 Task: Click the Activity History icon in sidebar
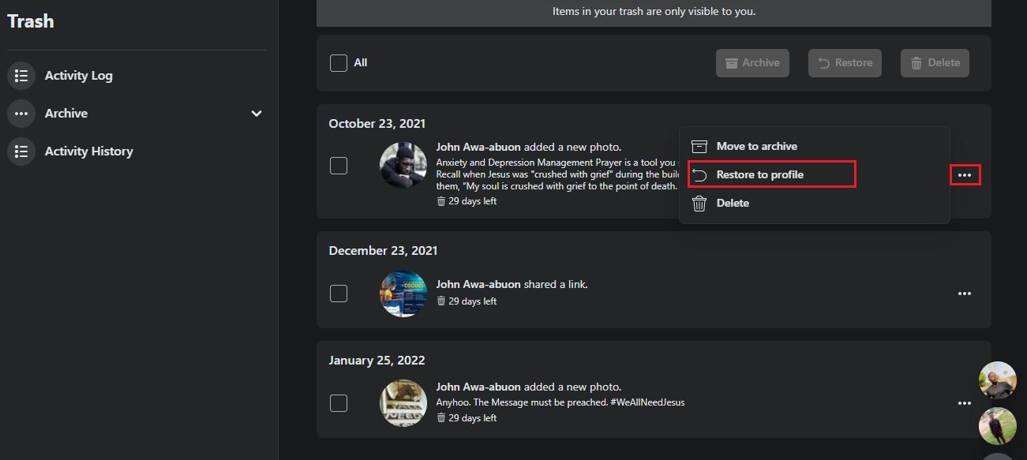[21, 151]
